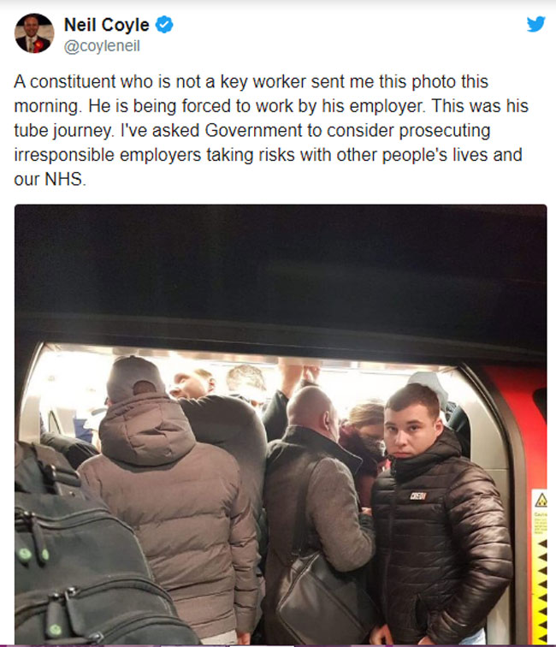Open the Twitter bird logo
This screenshot has width=556, height=647.
point(535,24)
